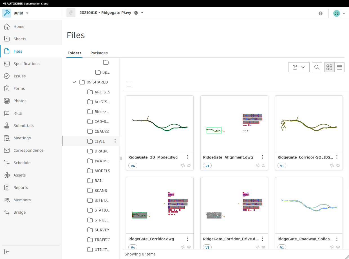Open Correspondence in the sidebar

tap(31, 150)
